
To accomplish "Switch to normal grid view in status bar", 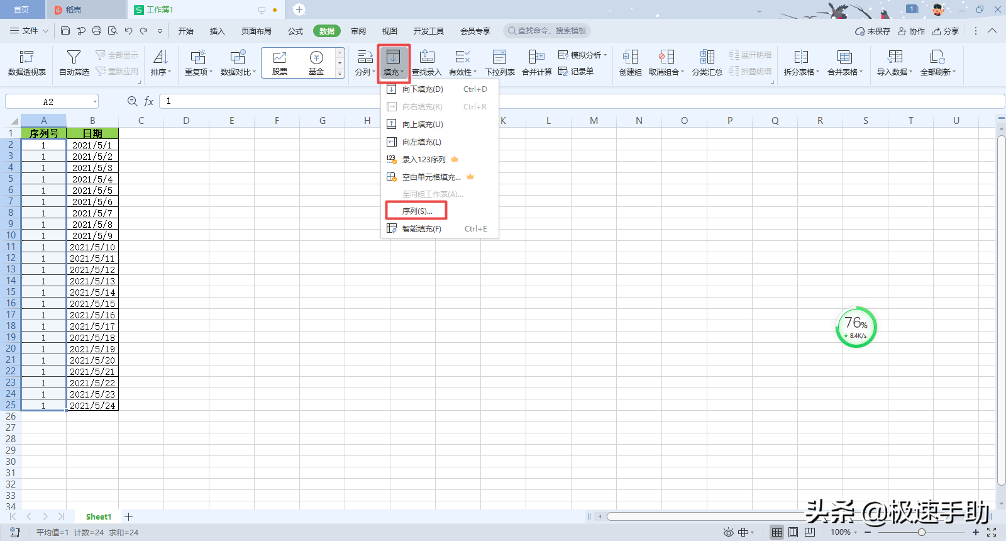I will pos(777,532).
